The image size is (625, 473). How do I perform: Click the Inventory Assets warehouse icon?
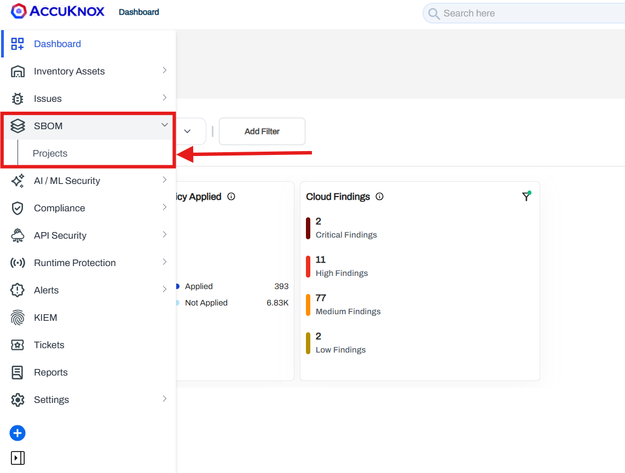pyautogui.click(x=18, y=71)
